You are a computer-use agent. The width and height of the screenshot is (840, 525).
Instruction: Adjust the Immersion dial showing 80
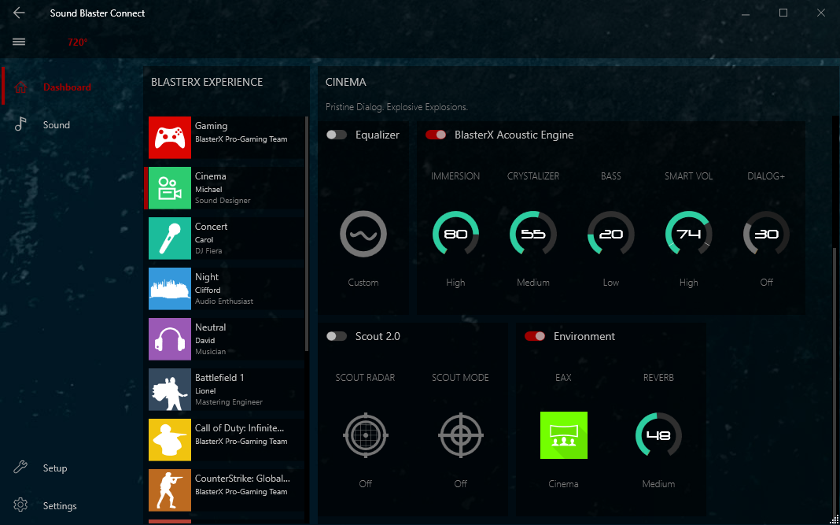coord(455,234)
